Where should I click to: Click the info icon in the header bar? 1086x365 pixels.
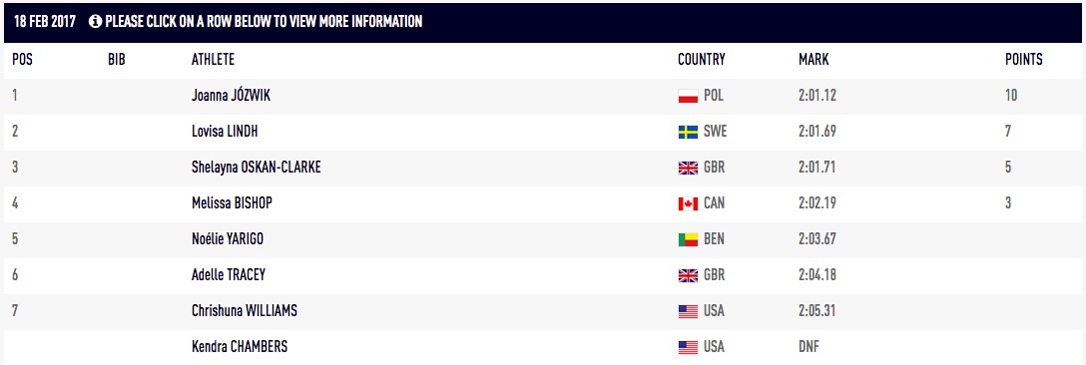coord(96,22)
